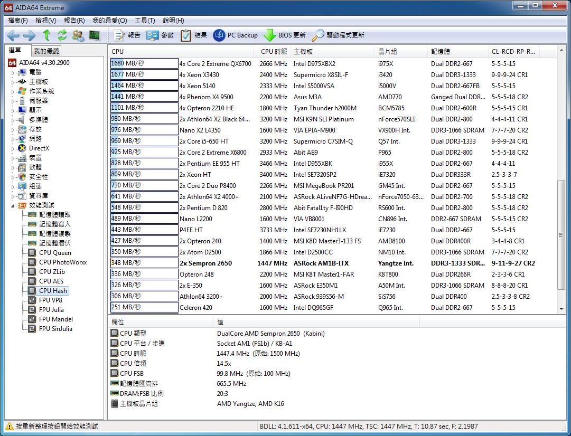Open the user manager people icon
Image resolution: width=571 pixels, height=436 pixels.
tap(78, 35)
